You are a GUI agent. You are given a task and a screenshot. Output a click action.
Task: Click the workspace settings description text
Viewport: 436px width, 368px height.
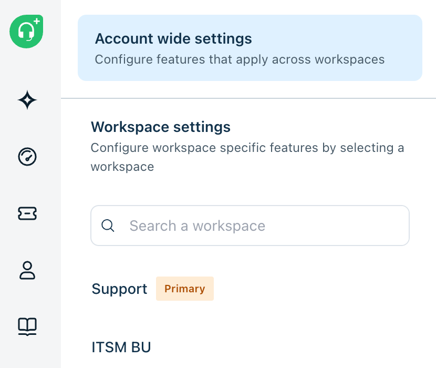tap(247, 157)
